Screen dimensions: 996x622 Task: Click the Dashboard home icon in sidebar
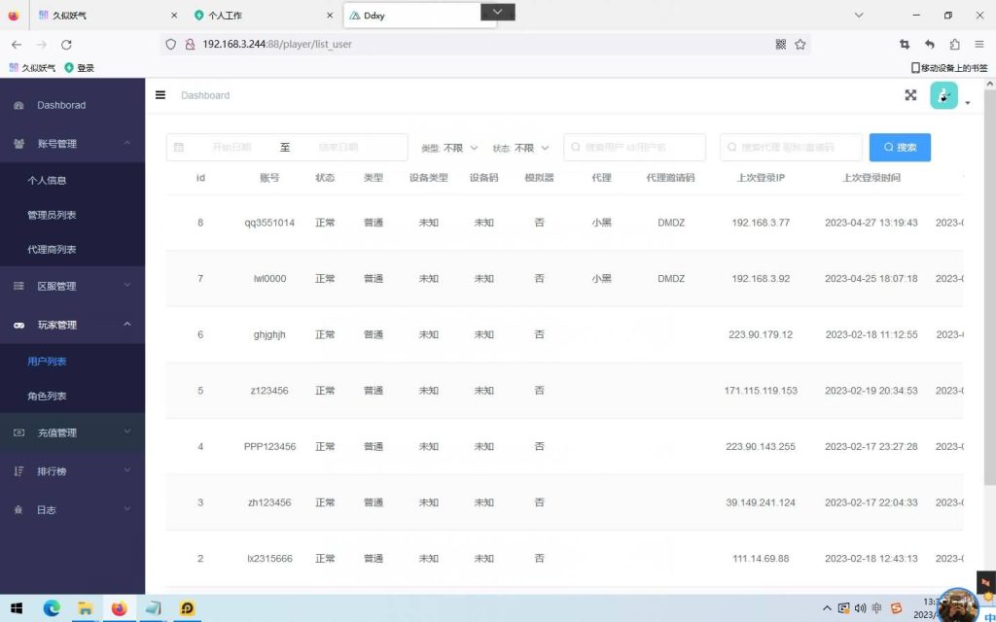click(x=21, y=105)
